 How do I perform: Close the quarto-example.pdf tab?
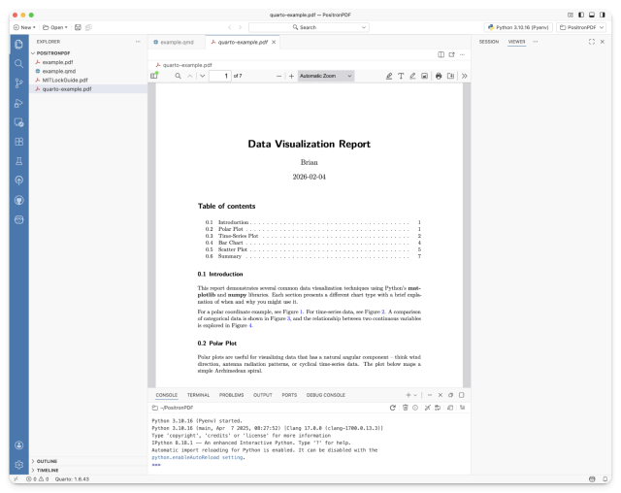click(x=274, y=42)
